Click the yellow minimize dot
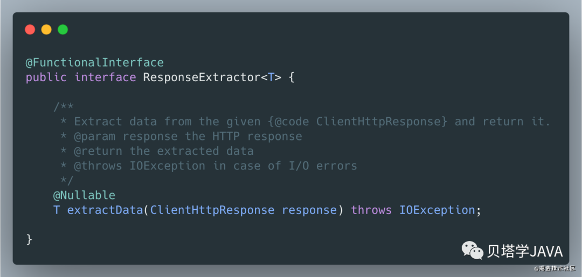Viewport: 582px width, 277px height. pos(46,30)
